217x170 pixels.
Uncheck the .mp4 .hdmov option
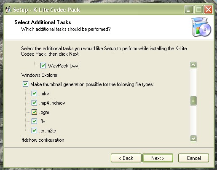coord(34,103)
